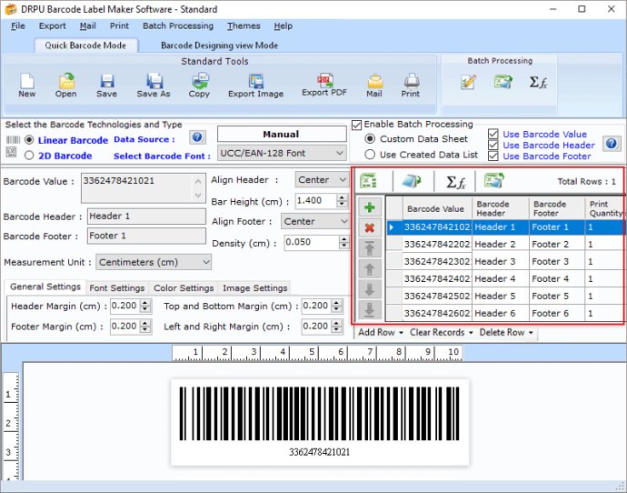Screen dimensions: 627x493
Task: Move row to top arrow icon
Action: click(x=370, y=248)
